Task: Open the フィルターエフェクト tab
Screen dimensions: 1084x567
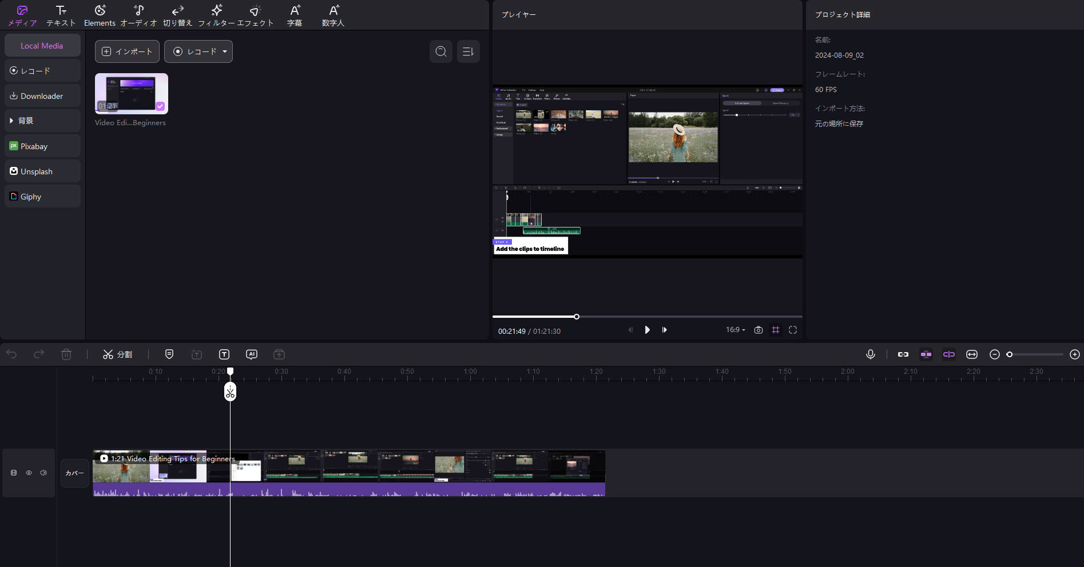Action: [216, 15]
